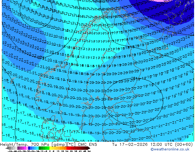Click the [gdmp] unit label

click(x=59, y=145)
